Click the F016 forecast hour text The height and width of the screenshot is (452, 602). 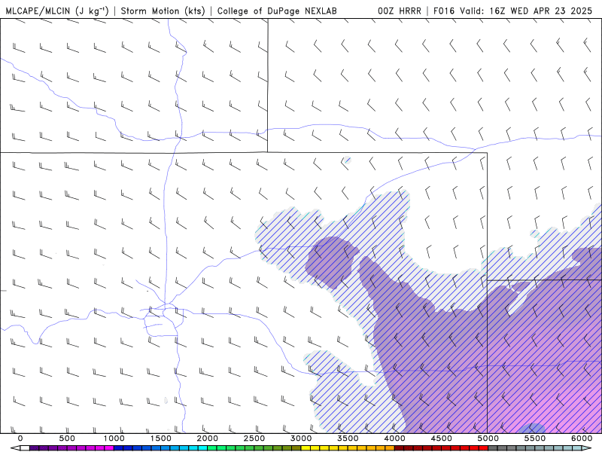pos(445,11)
